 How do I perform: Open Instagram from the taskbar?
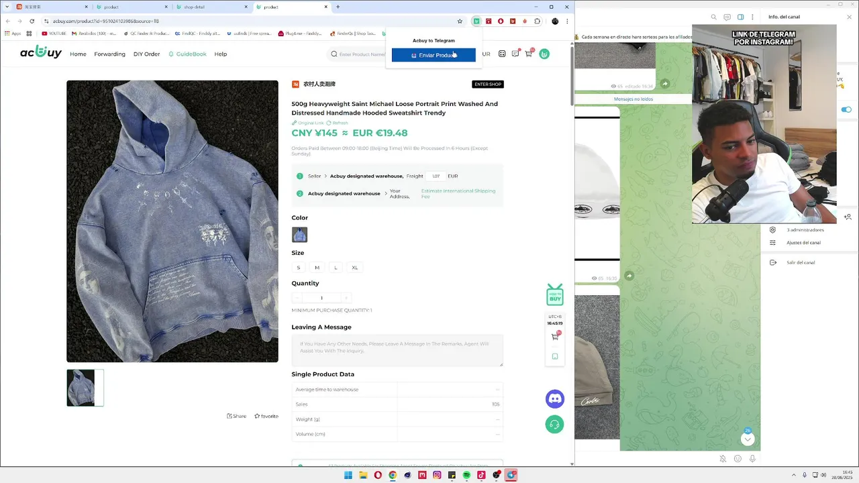point(437,475)
